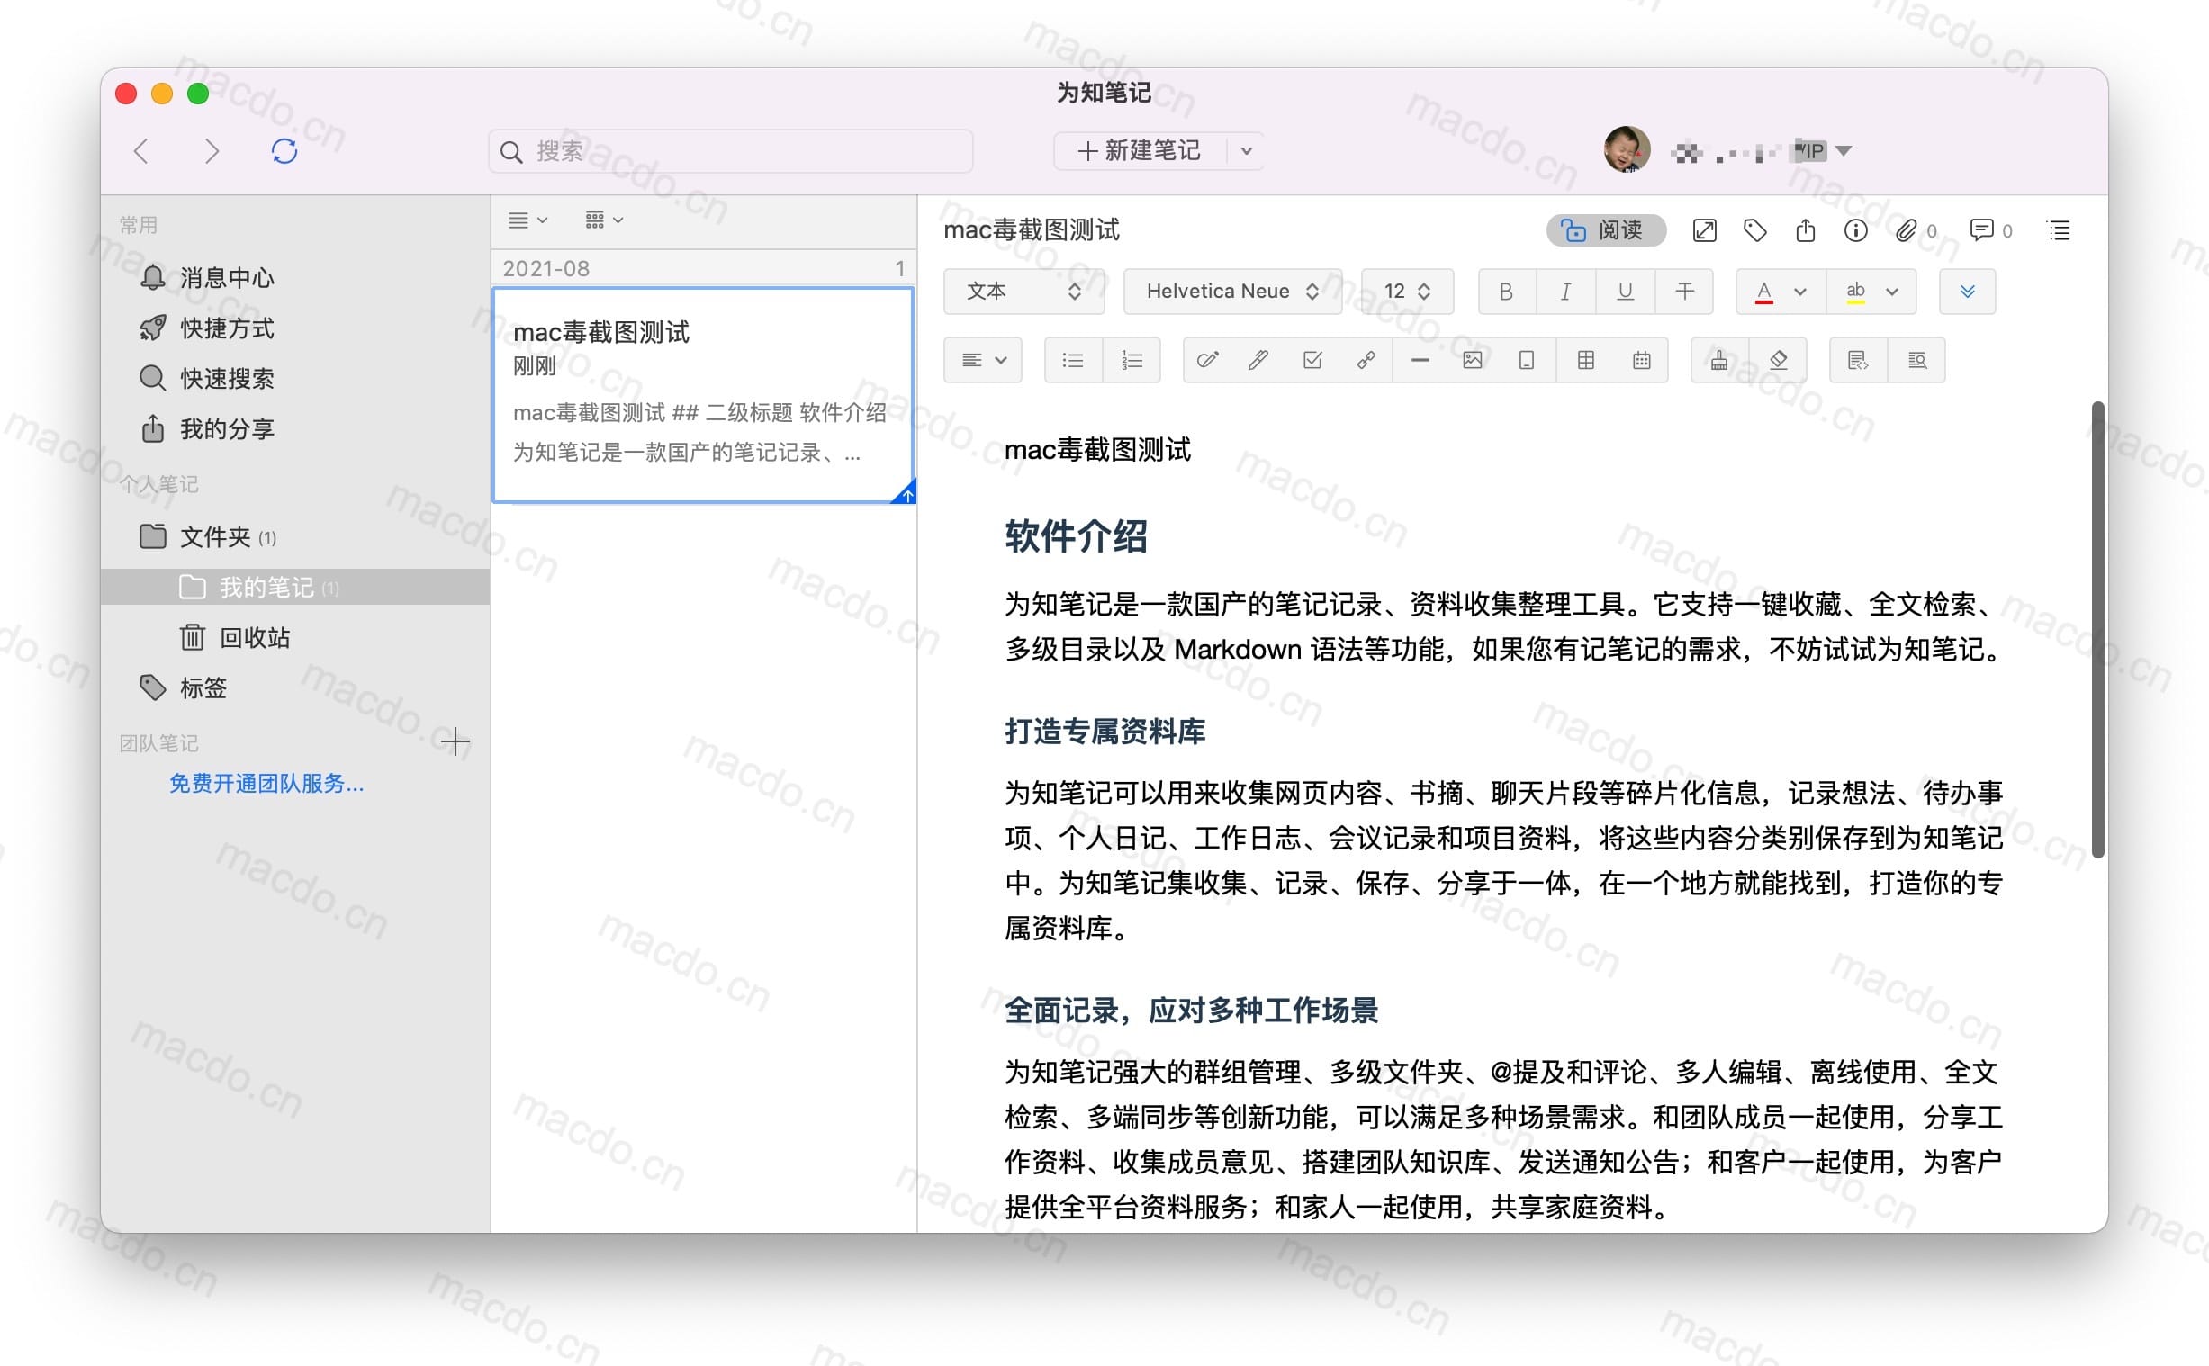The height and width of the screenshot is (1366, 2209).
Task: Select the pen drawing tool
Action: 1258,361
